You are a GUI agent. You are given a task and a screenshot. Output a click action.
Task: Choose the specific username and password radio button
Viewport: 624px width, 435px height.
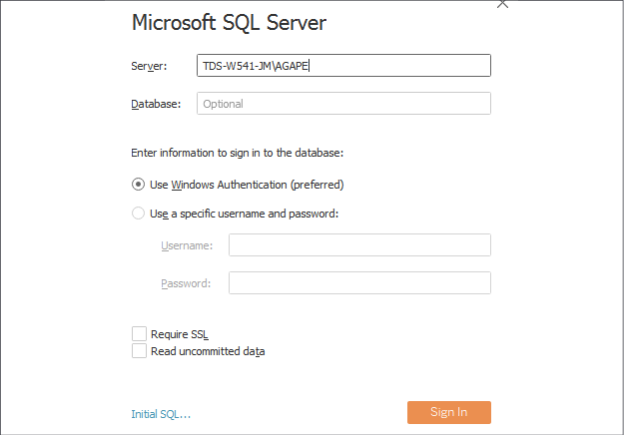tap(138, 214)
